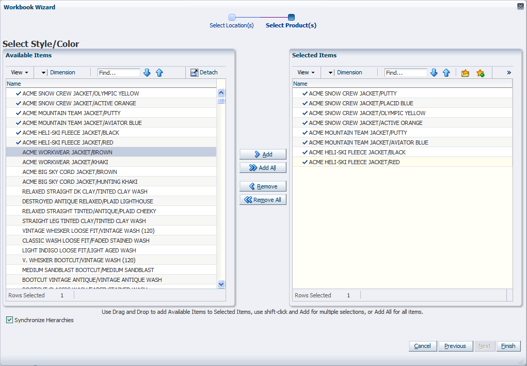The image size is (527, 366).
Task: Click the Detach icon in Available Items
Action: [x=194, y=73]
